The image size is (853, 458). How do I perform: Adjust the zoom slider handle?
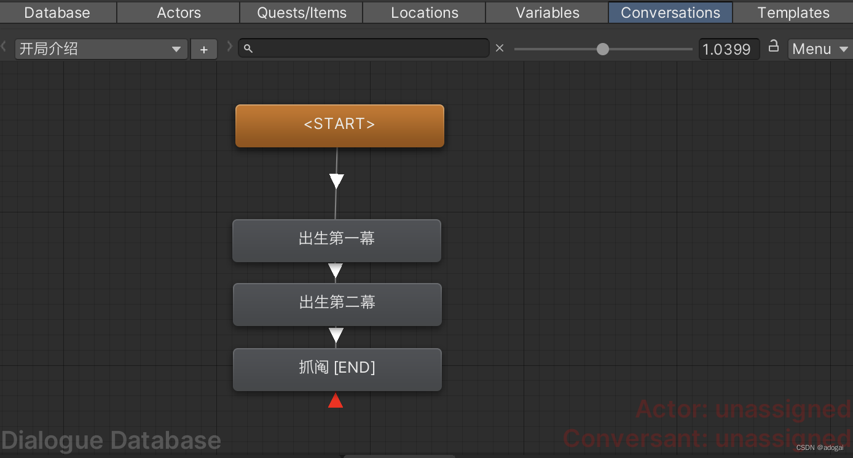tap(602, 49)
